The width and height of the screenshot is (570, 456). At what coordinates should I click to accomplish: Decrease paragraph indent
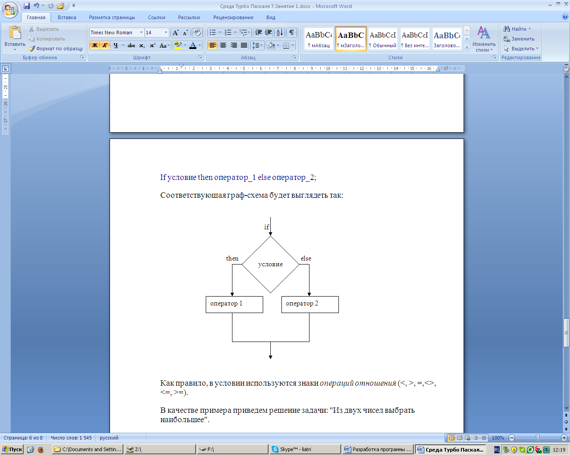pos(258,33)
